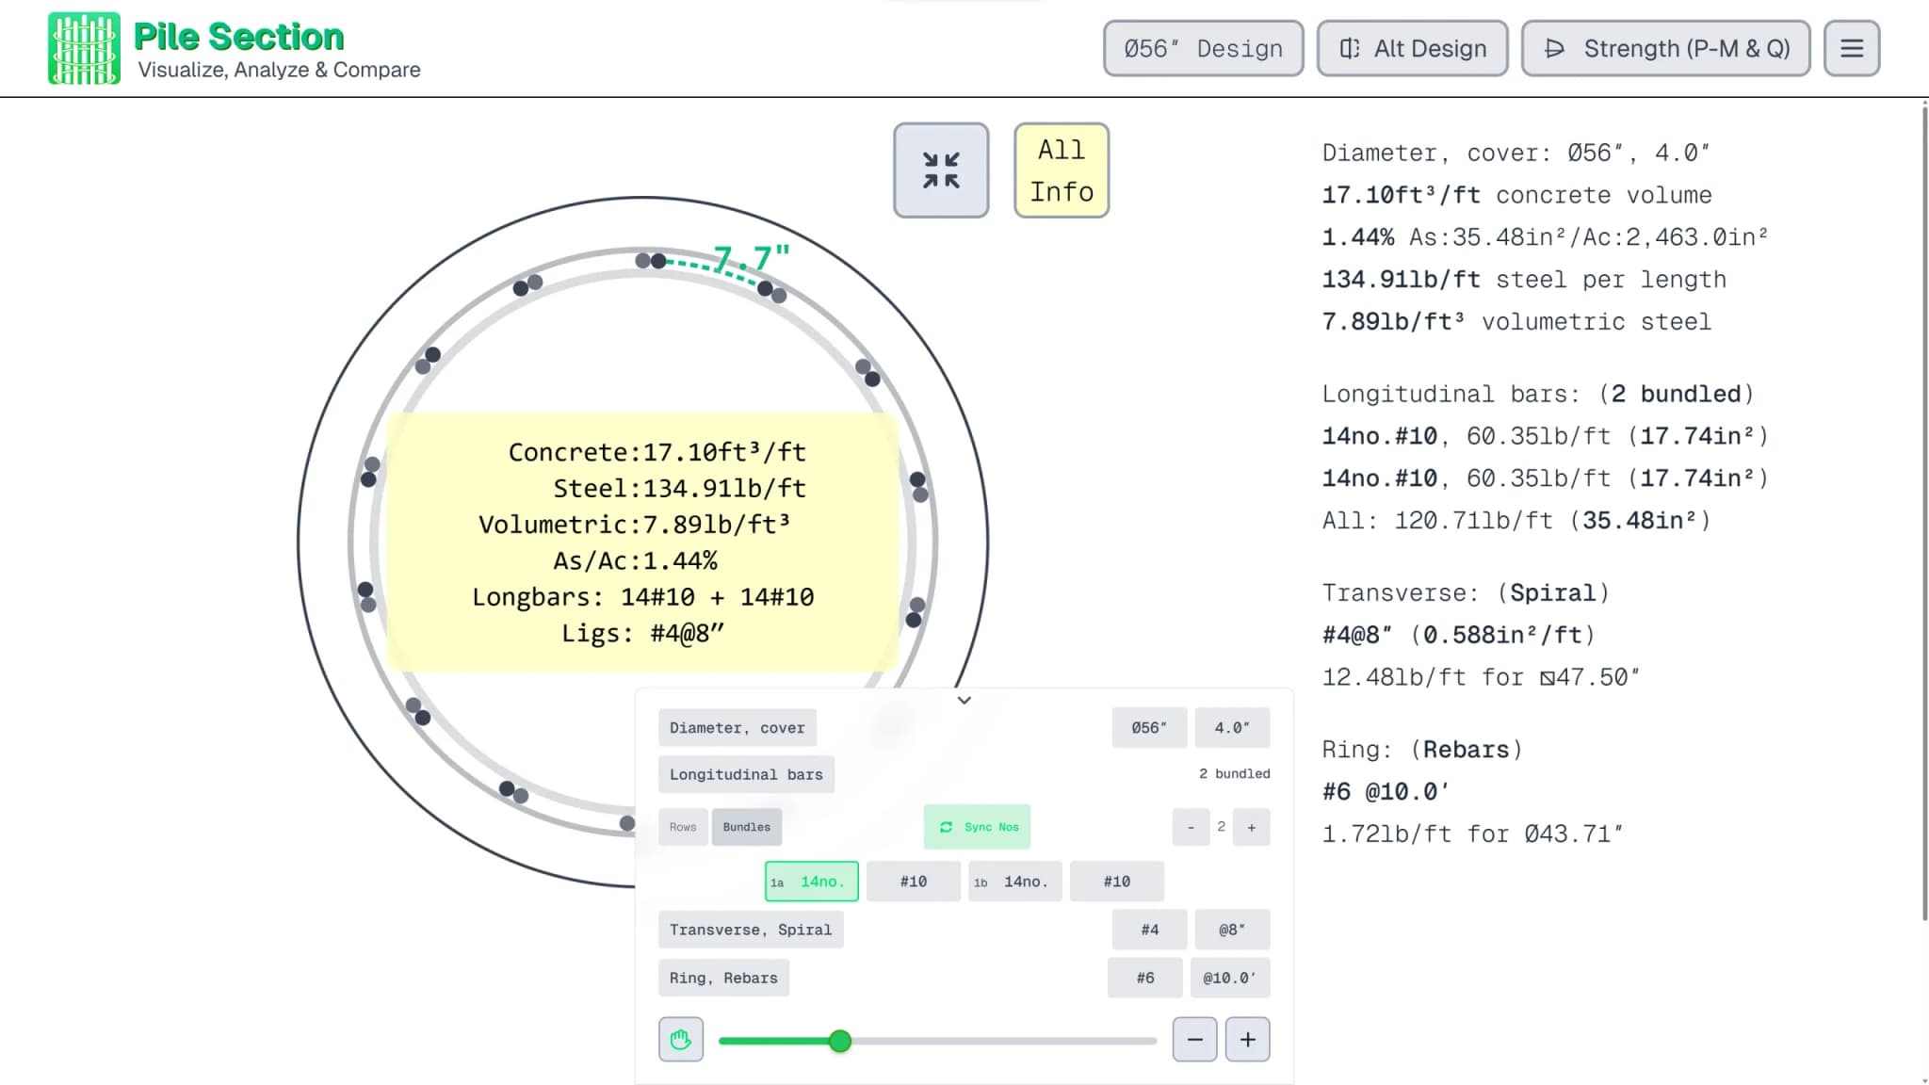Decrease the bundle count with the small minus
The width and height of the screenshot is (1929, 1085).
pos(1191,827)
